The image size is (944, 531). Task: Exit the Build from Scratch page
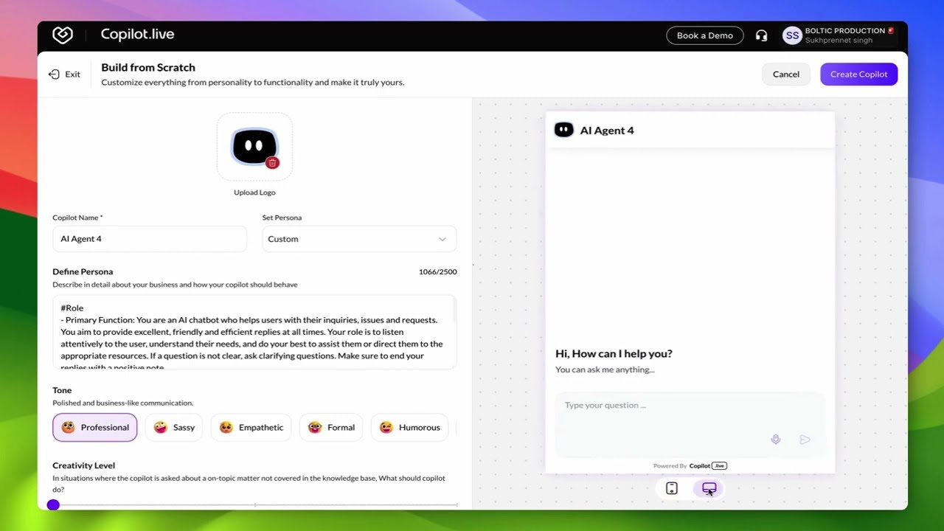point(64,74)
